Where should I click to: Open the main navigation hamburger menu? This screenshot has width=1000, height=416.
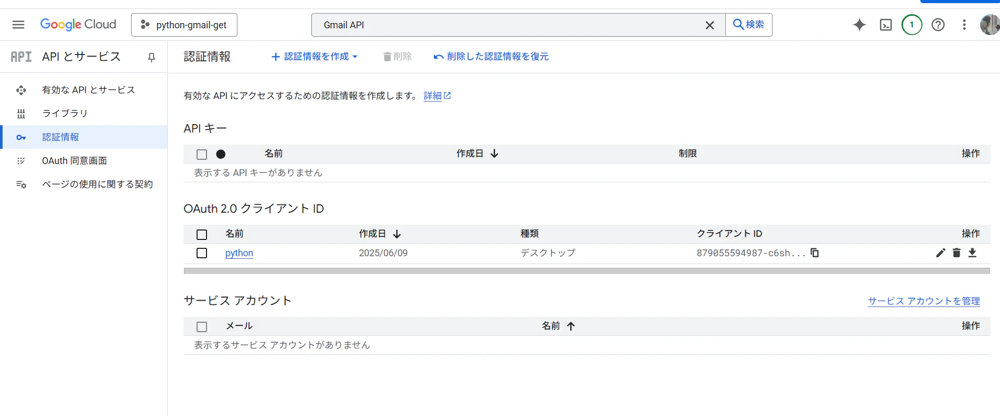[x=18, y=25]
